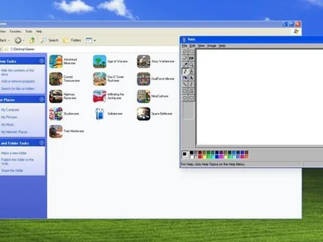The height and width of the screenshot is (242, 323).
Task: Collapse the Other Places sidebar panel
Action: tap(42, 99)
